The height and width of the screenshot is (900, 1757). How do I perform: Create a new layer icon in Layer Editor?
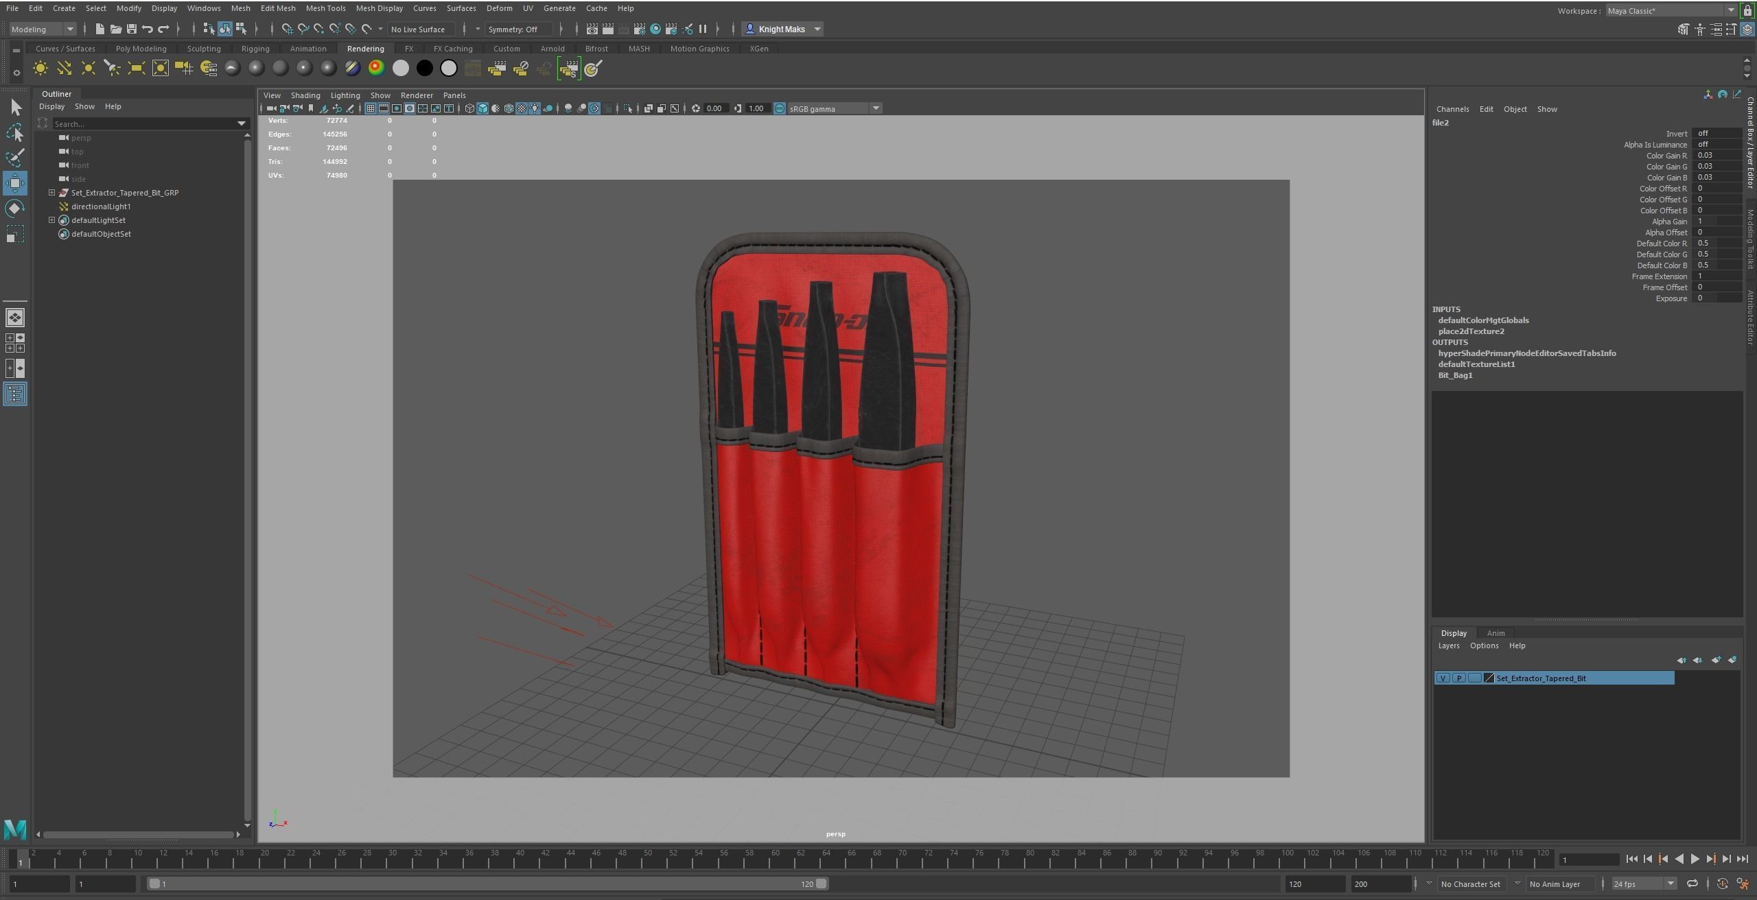1716,660
